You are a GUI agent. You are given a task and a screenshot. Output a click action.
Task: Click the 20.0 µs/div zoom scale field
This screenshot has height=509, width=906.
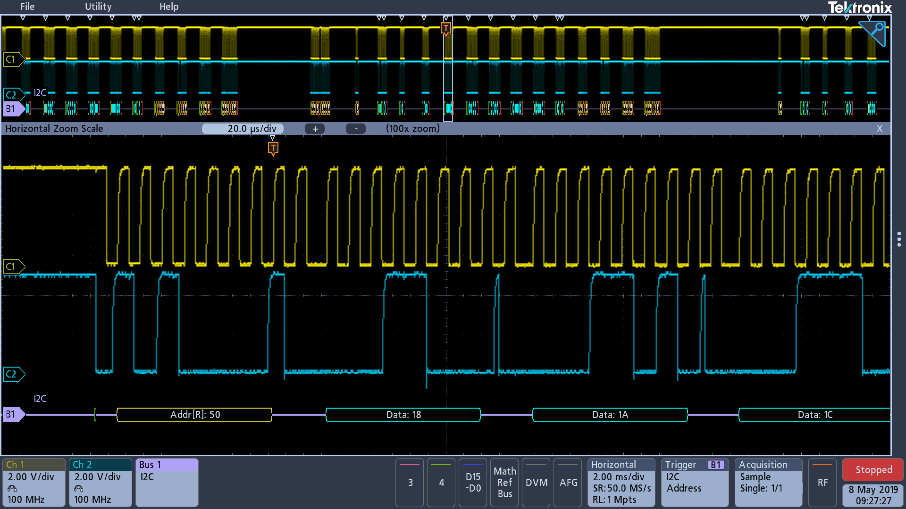243,129
